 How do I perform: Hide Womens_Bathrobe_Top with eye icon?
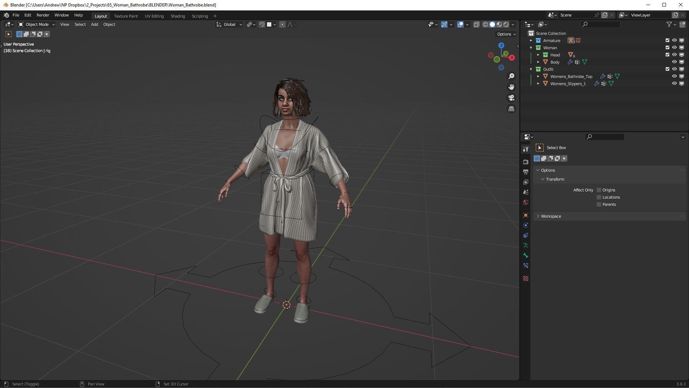[x=674, y=77]
